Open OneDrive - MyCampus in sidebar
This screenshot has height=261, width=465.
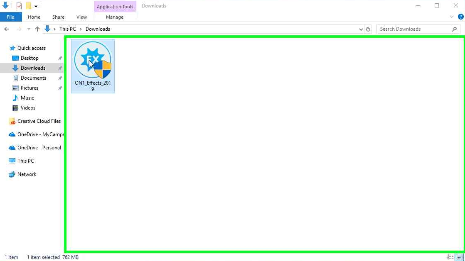tap(40, 134)
